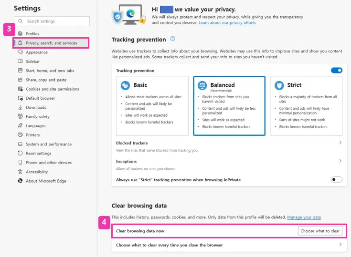Turn off the Tracking prevention switch
351x257 pixels.
pyautogui.click(x=337, y=71)
